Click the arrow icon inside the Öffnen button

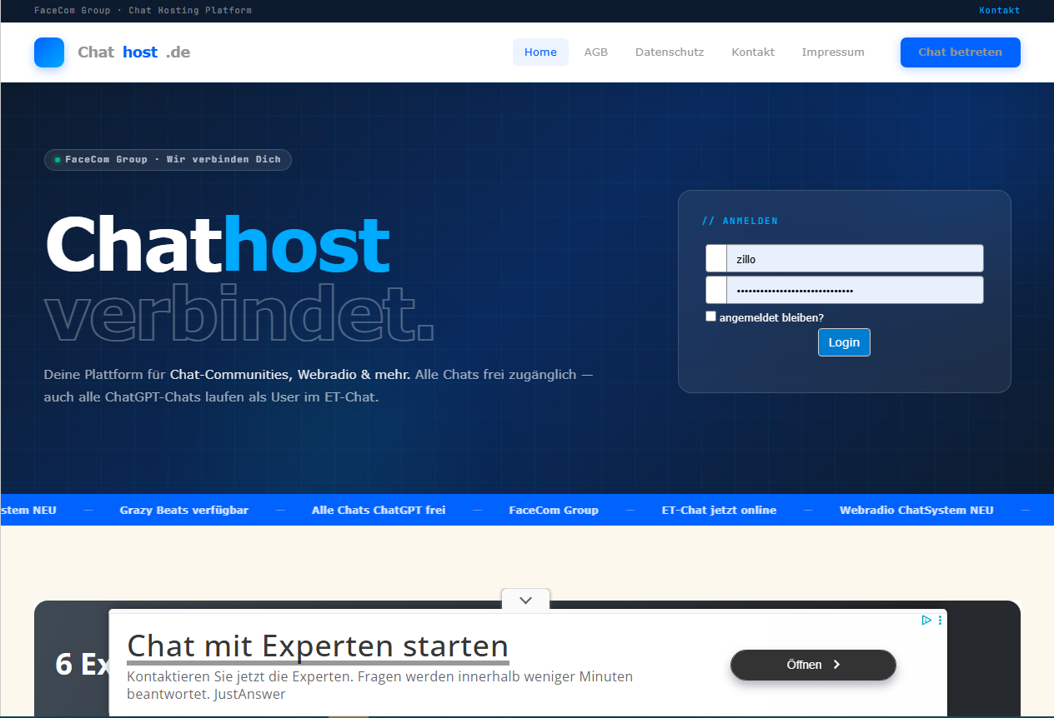point(836,665)
